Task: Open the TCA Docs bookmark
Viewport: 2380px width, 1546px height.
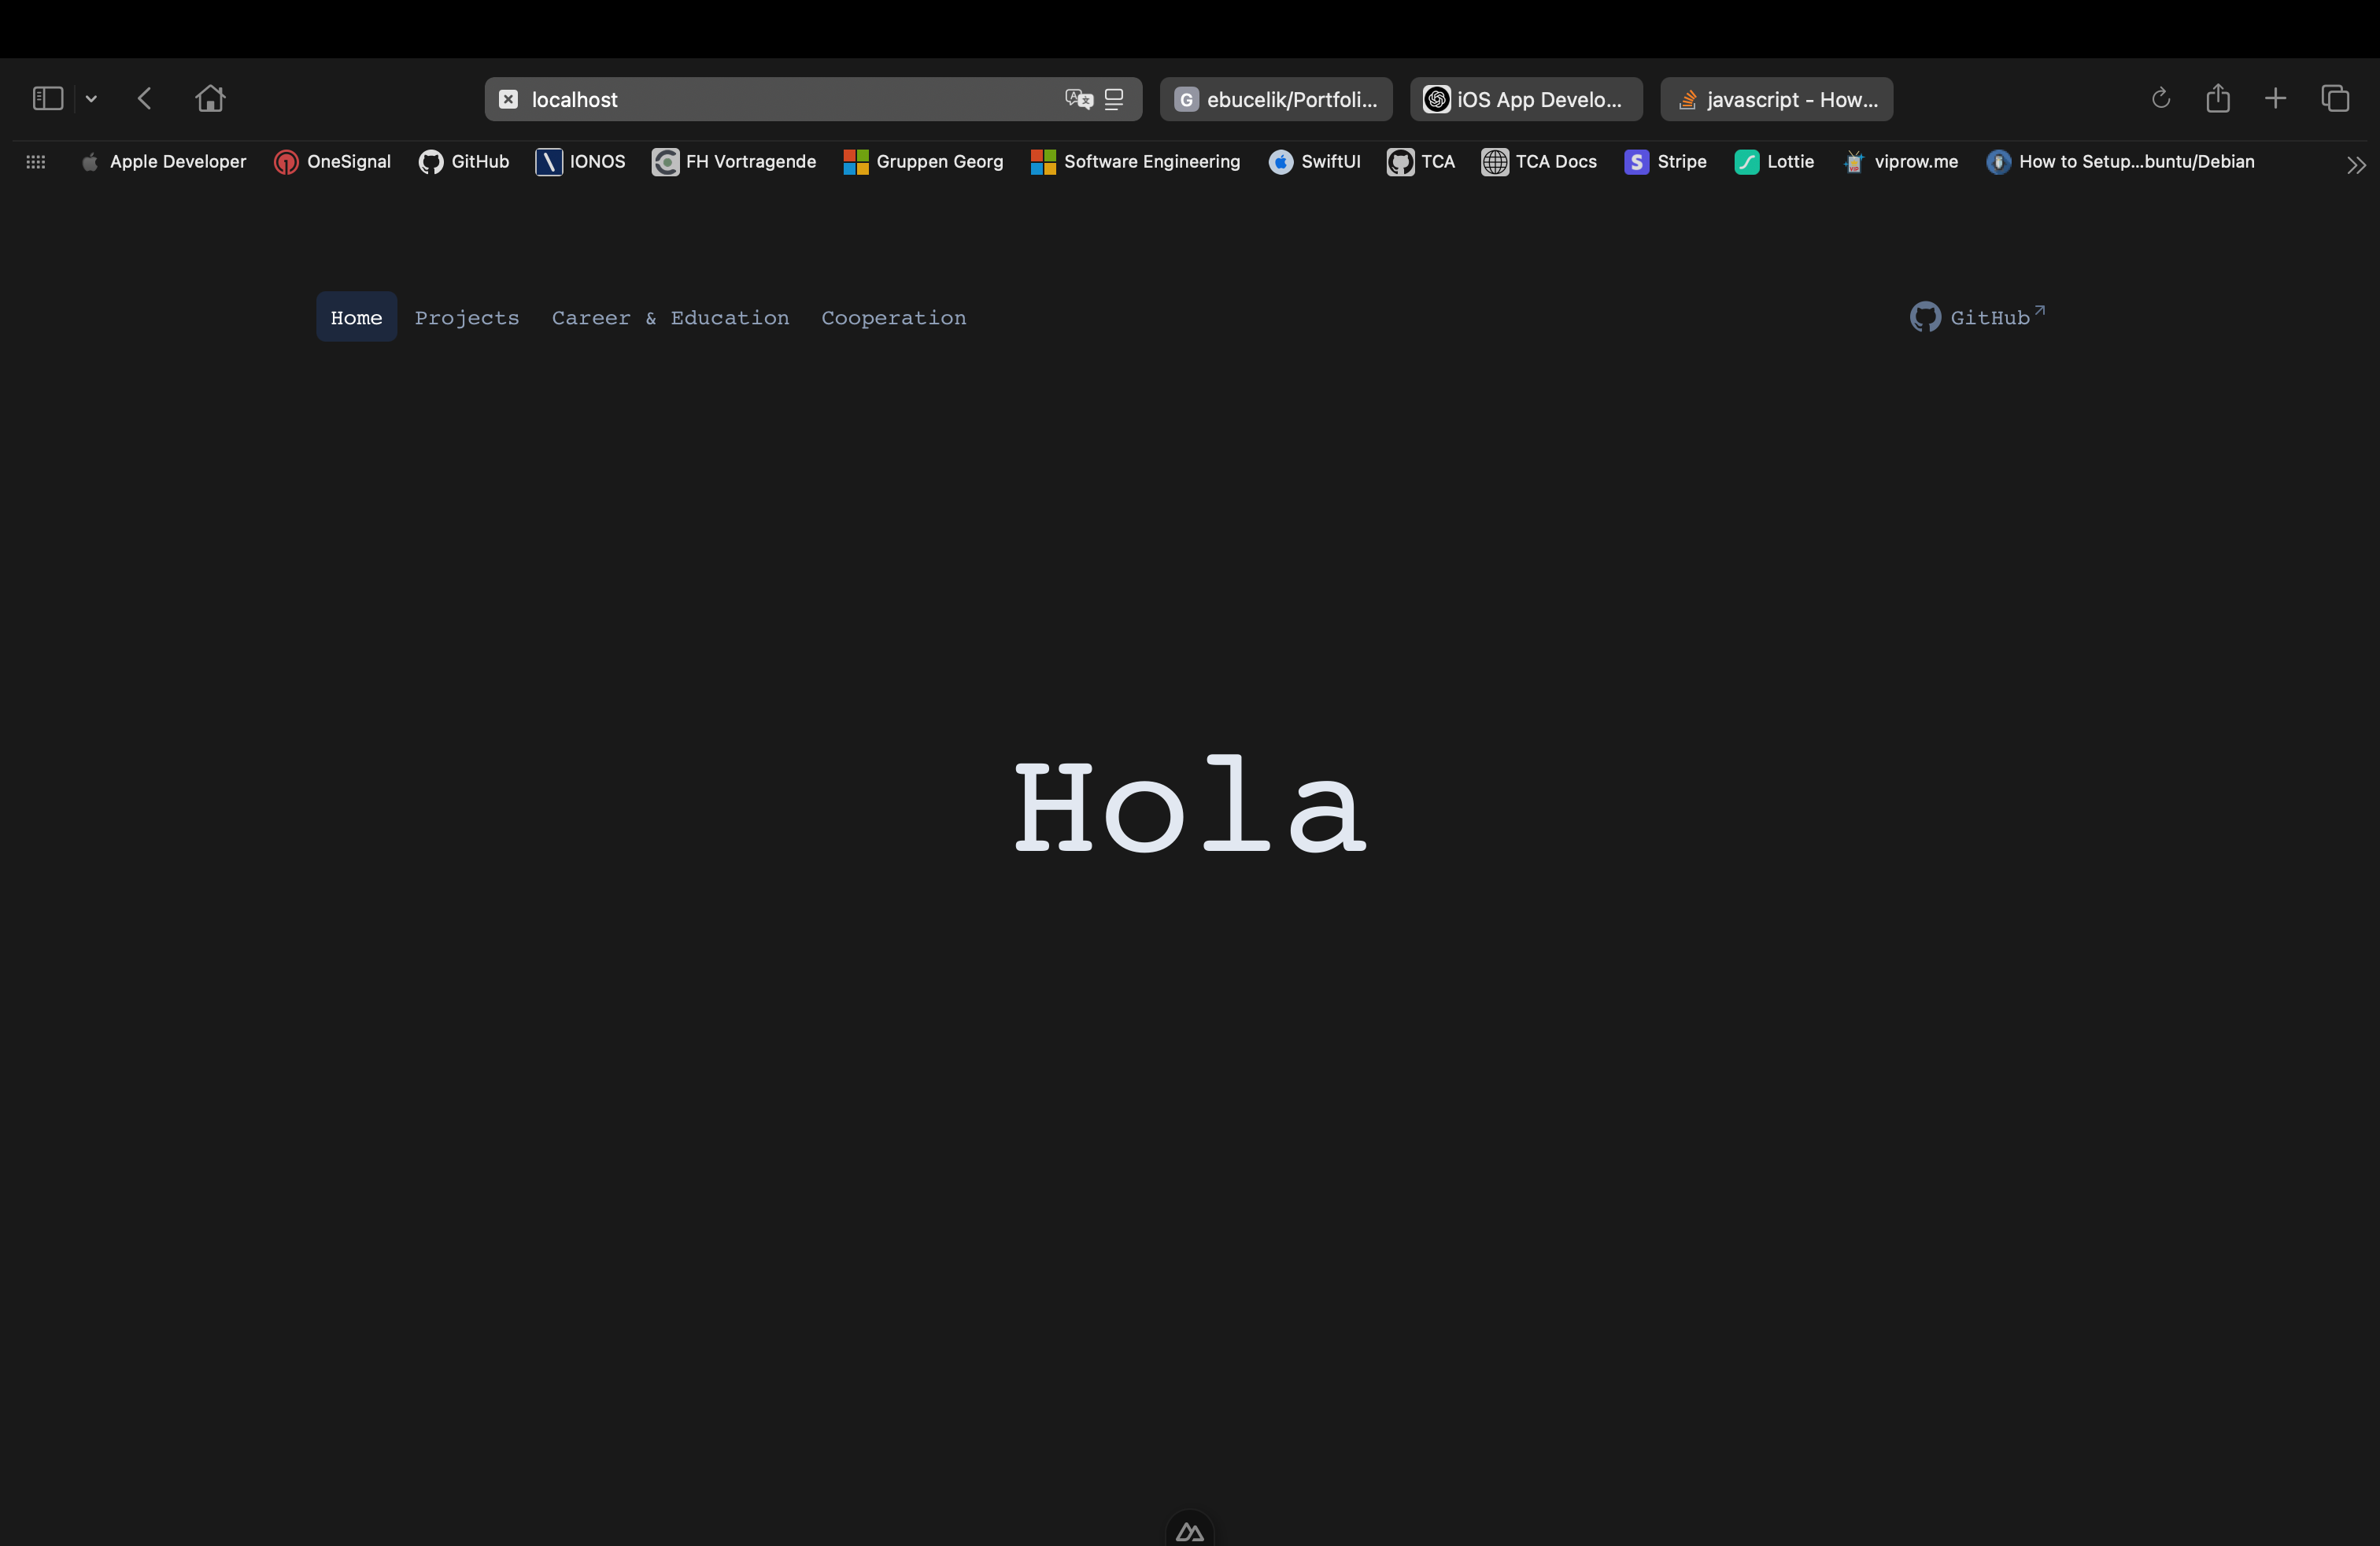Action: tap(1539, 162)
